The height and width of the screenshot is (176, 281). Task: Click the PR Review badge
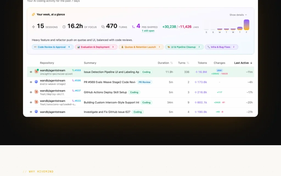[x=144, y=82]
